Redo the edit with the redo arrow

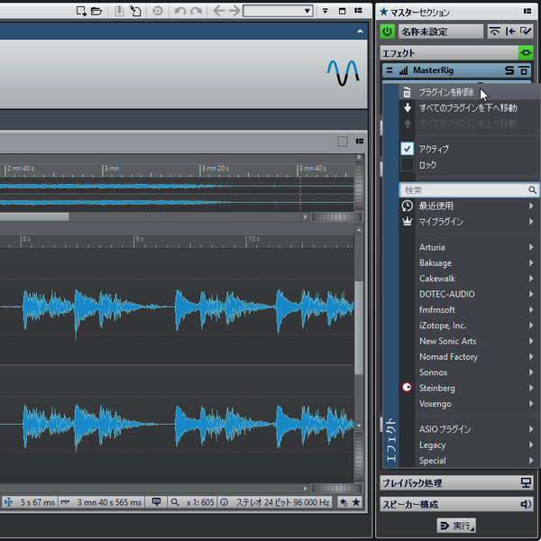197,11
